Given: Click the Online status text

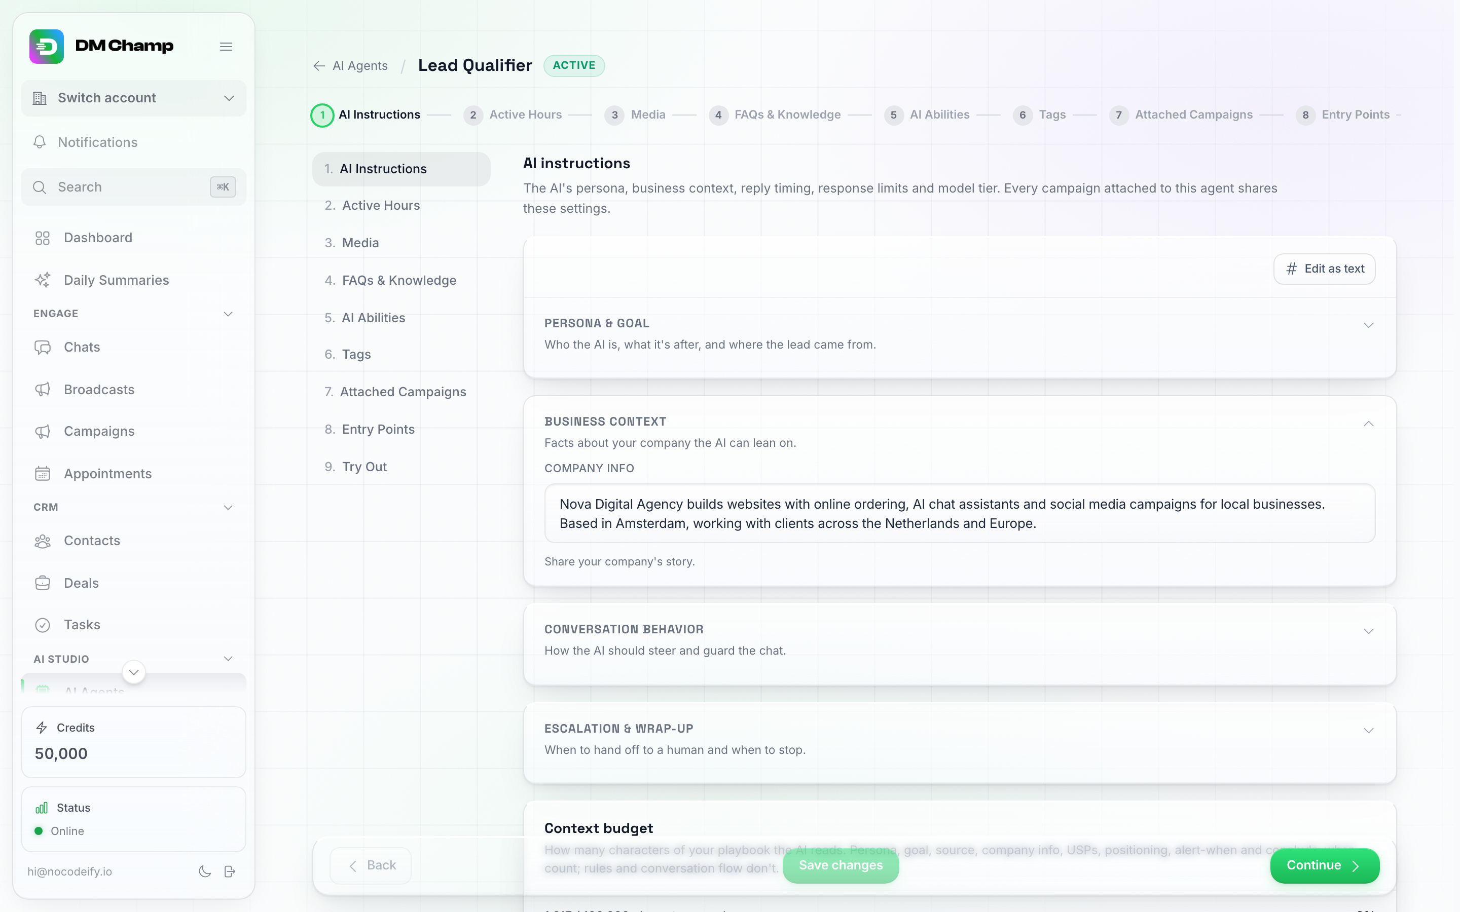Looking at the screenshot, I should point(67,830).
